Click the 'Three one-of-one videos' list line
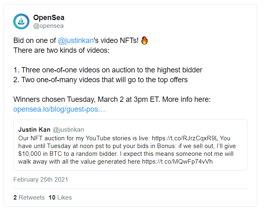The height and width of the screenshot is (209, 267). (x=108, y=70)
